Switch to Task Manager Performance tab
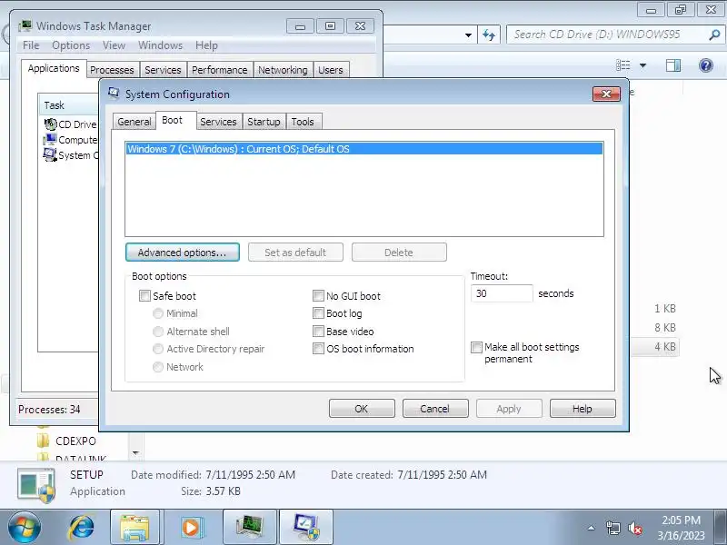Image resolution: width=727 pixels, height=545 pixels. click(x=220, y=70)
